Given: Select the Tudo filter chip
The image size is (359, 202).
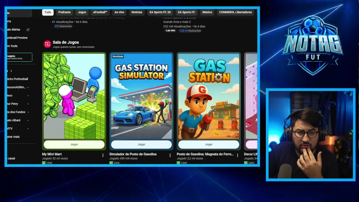Looking at the screenshot, I should [x=48, y=12].
